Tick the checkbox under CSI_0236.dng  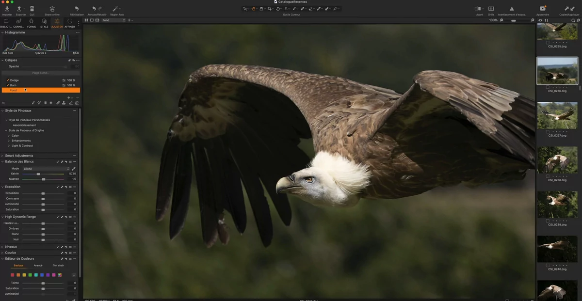[x=548, y=87]
